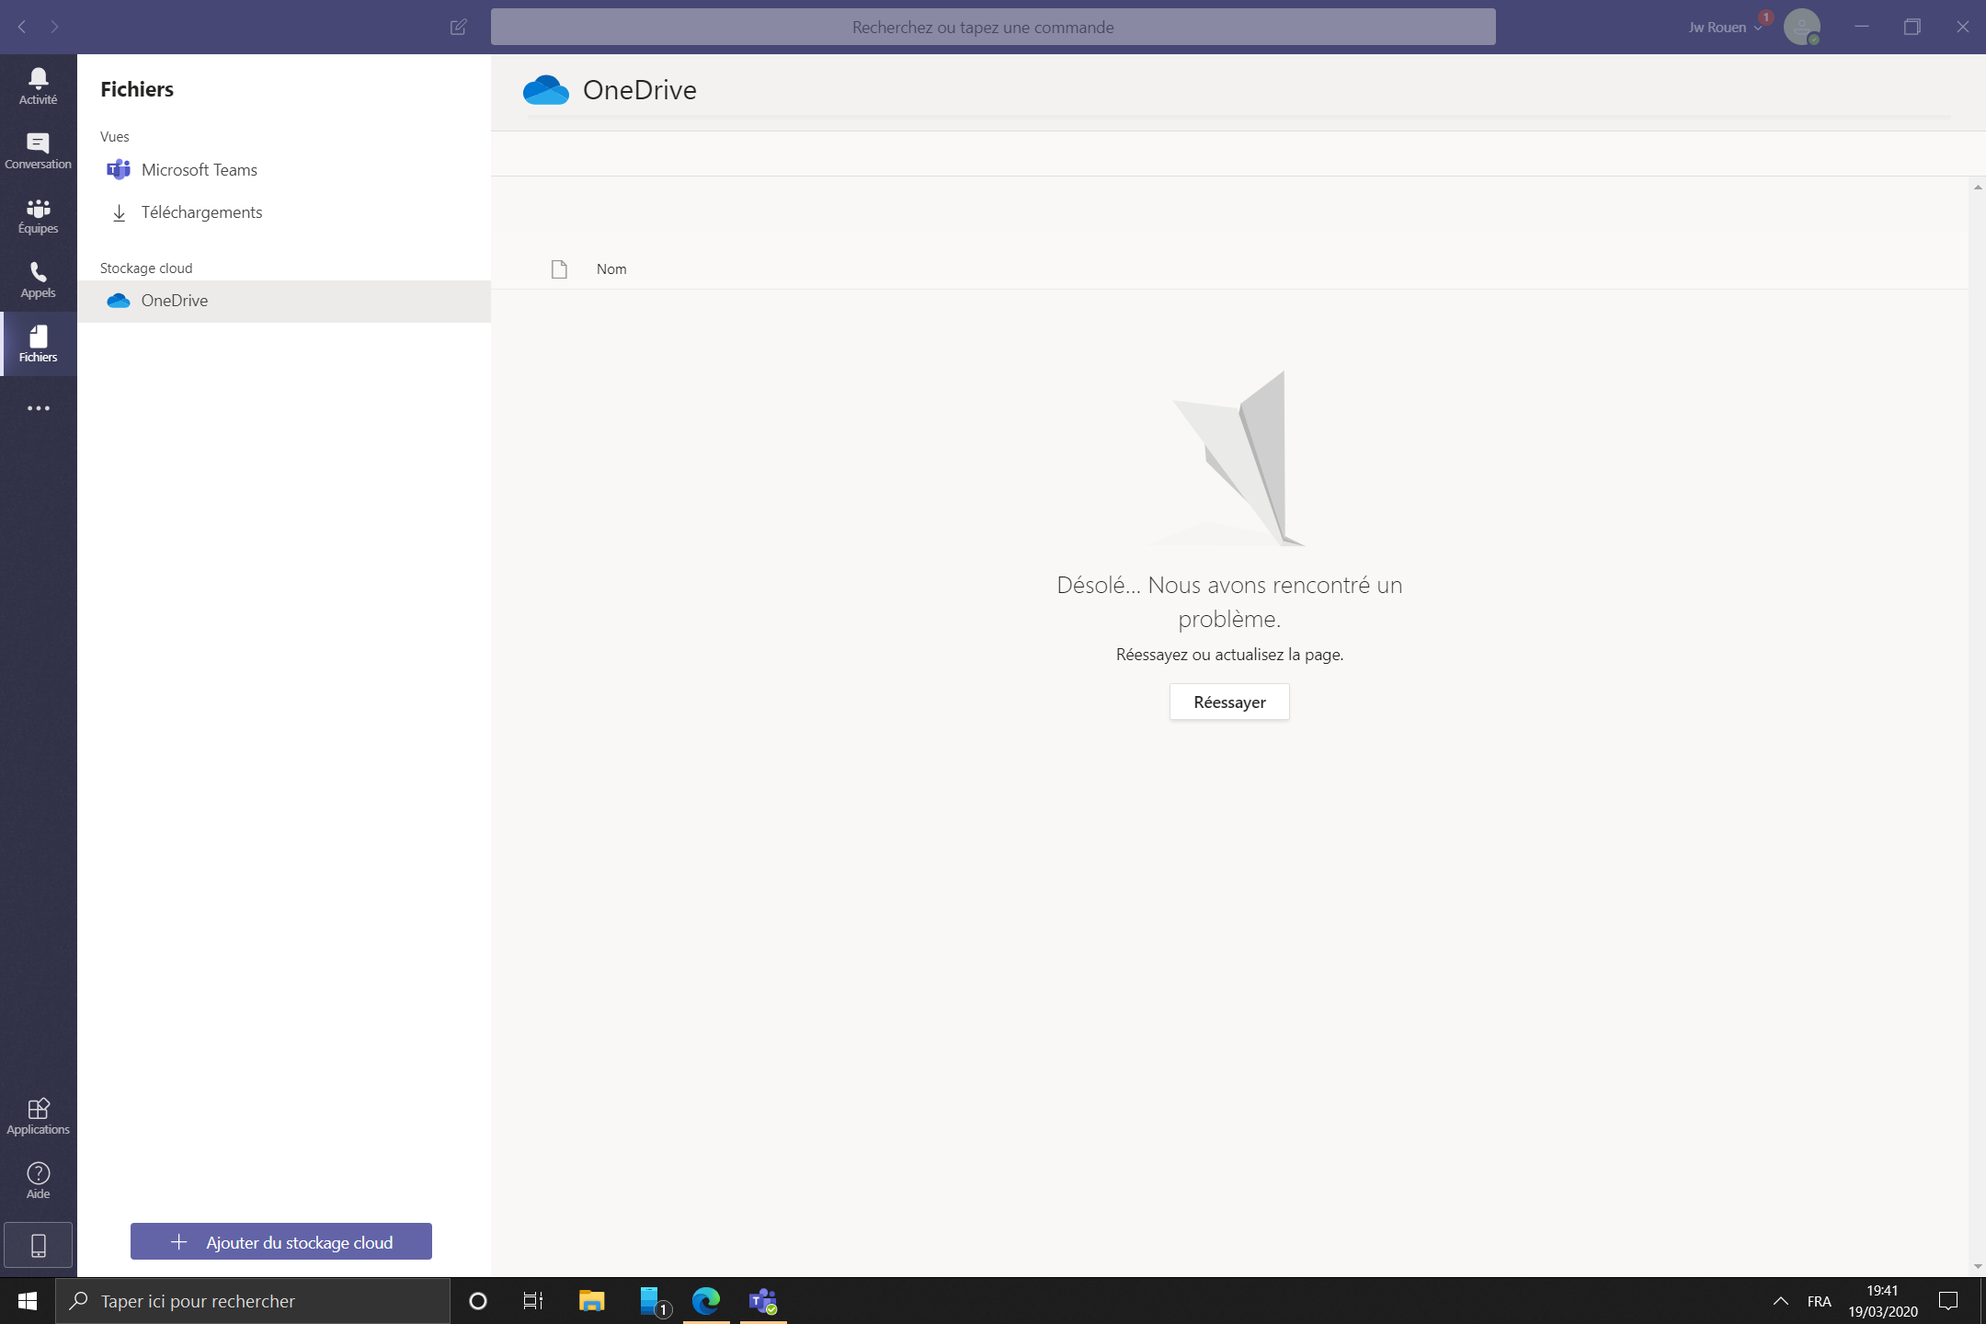Open Aide help icon

click(x=38, y=1181)
